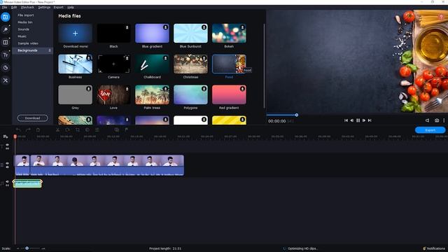Select the audio clip on timeline
The width and height of the screenshot is (448, 252).
(27, 183)
